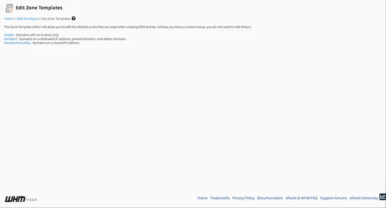Open Trademarks footer link
386x208 pixels.
(x=220, y=198)
